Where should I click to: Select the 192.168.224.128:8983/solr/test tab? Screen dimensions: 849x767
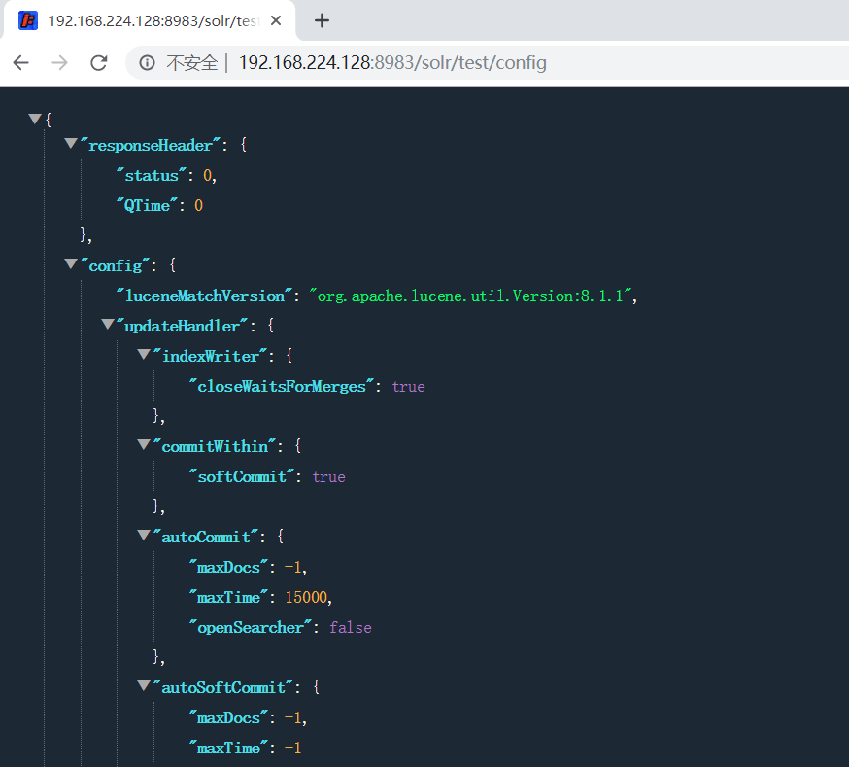pyautogui.click(x=150, y=20)
